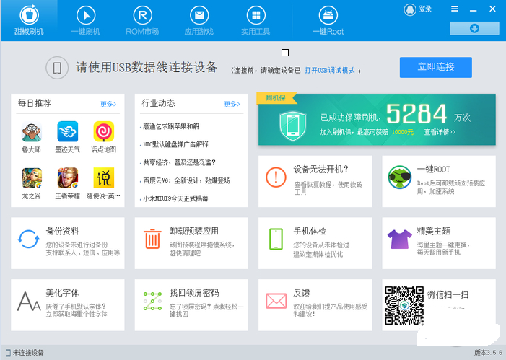The height and width of the screenshot is (360, 506).
Task: Click the 设备无法开机 exclamation icon
Action: 276,177
